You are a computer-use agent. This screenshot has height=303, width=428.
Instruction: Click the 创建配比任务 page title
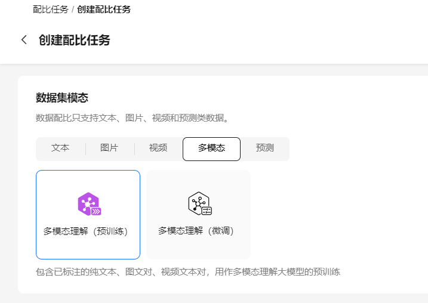click(x=74, y=40)
